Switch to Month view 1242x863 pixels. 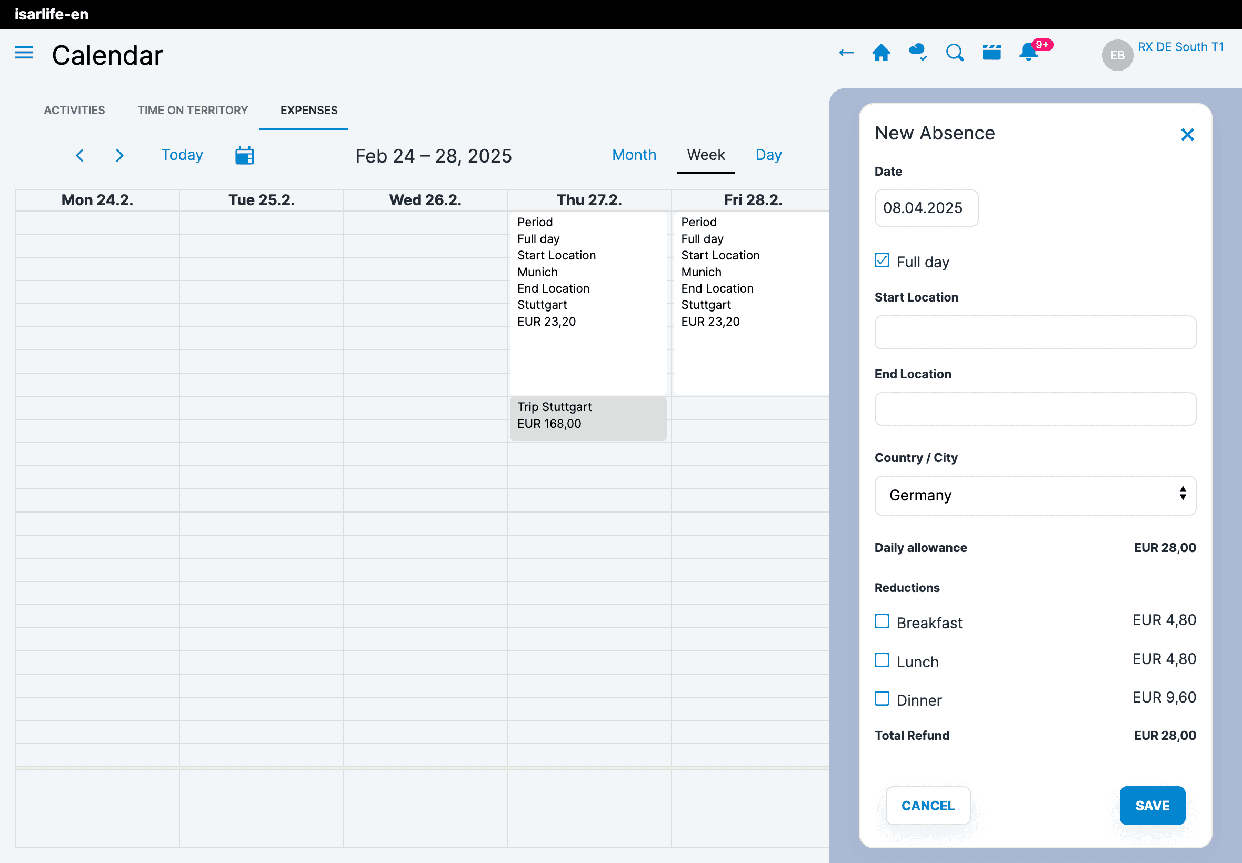tap(634, 155)
